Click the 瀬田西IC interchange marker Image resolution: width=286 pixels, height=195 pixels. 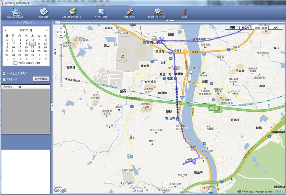(214, 109)
